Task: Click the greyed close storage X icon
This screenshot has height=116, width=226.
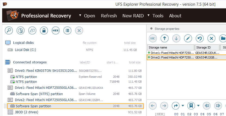Action: 79,31
